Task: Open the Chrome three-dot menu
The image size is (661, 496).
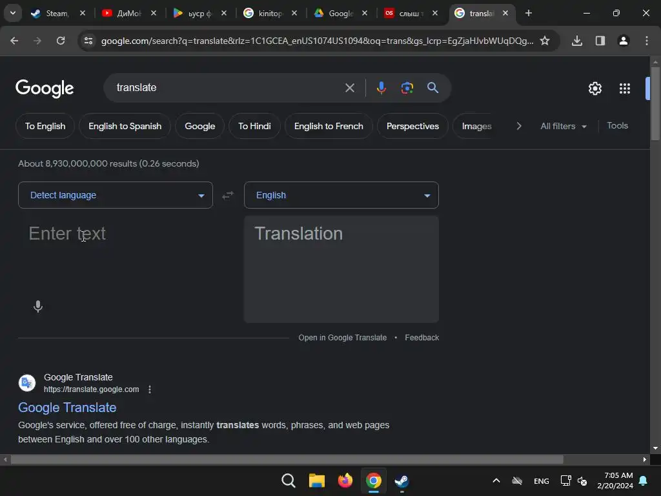Action: (647, 41)
